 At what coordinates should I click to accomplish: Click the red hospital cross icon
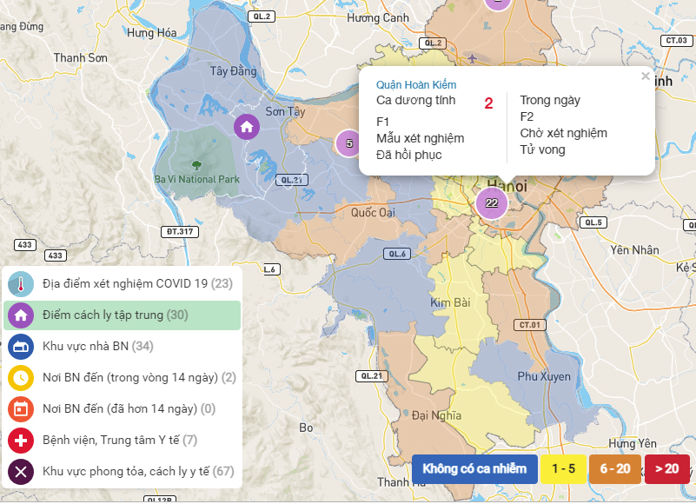21,441
